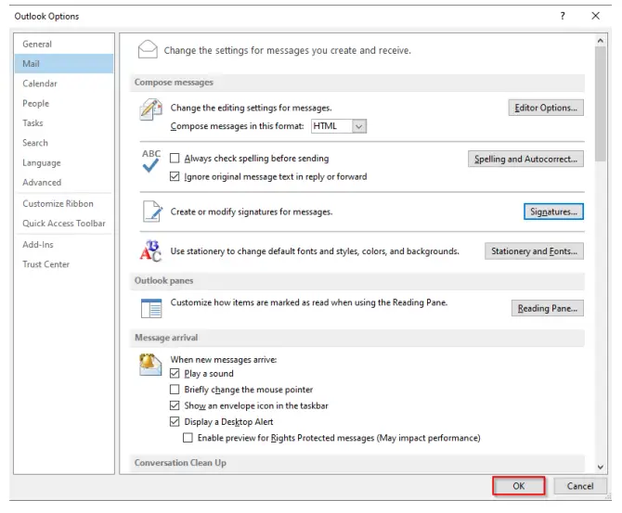Viewport: 622px width, 513px height.
Task: Click the Editor Options button
Action: click(546, 108)
